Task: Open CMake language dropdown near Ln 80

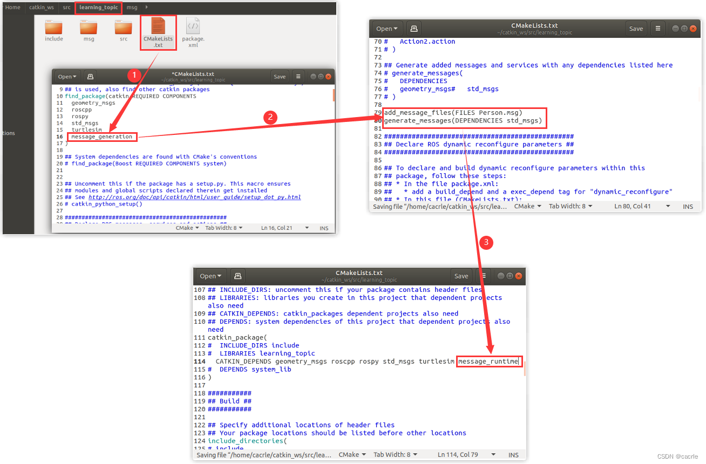Action: tap(527, 206)
